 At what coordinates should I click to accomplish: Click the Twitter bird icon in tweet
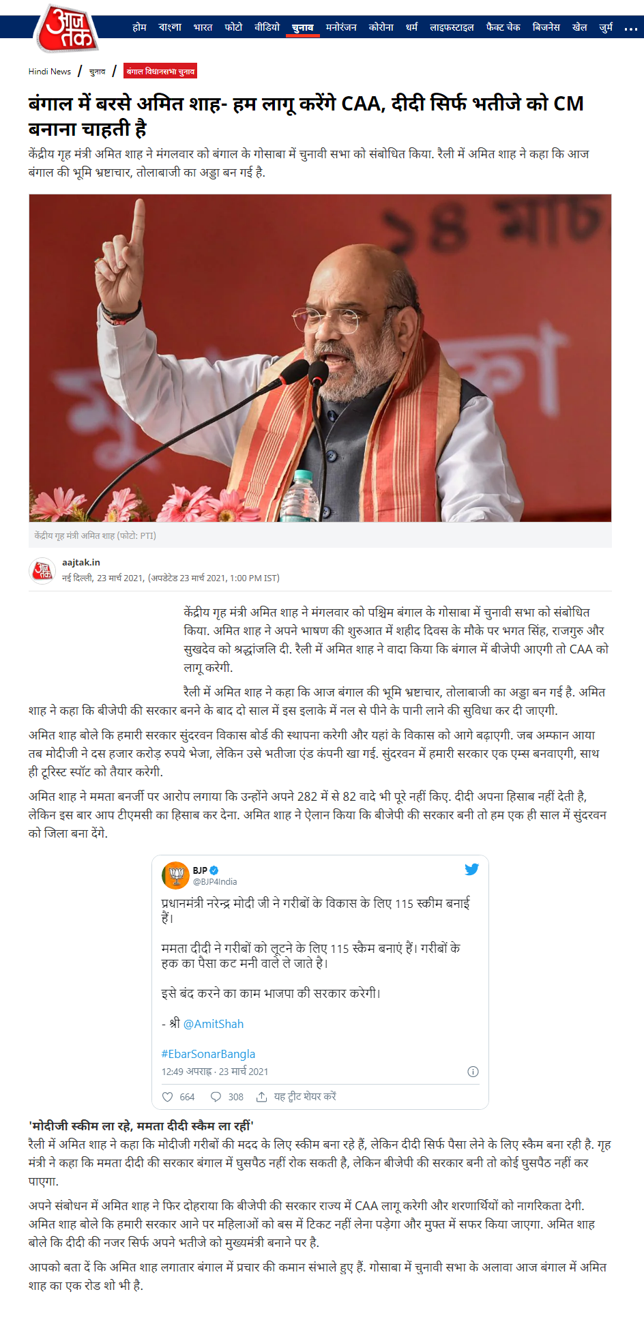[471, 869]
